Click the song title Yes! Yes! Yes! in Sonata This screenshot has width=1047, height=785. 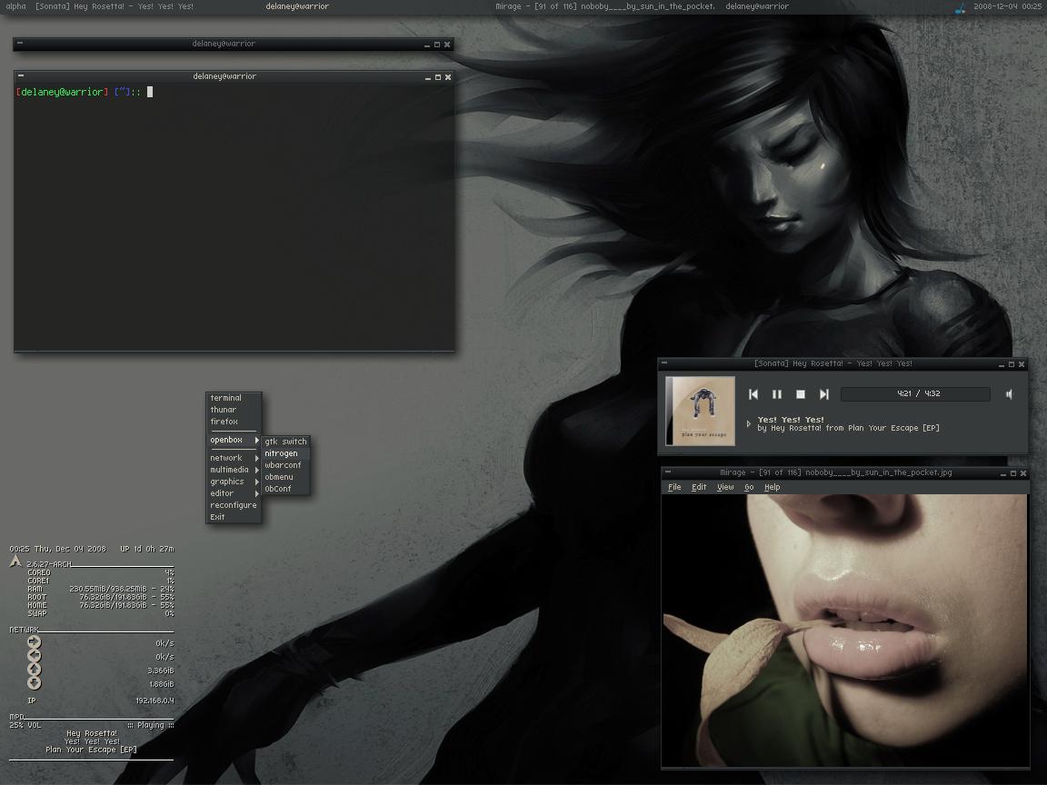pos(791,420)
